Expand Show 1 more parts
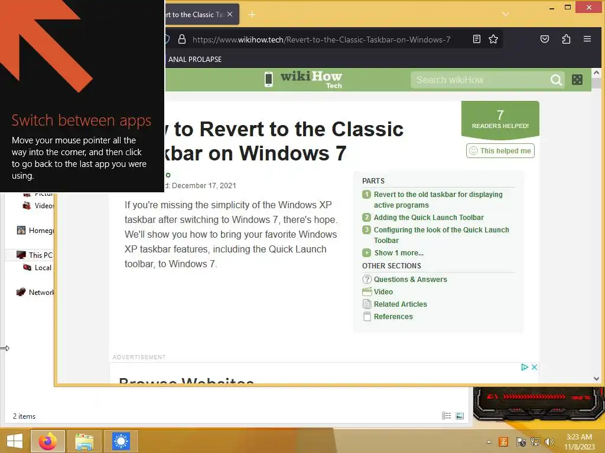Image resolution: width=605 pixels, height=453 pixels. [x=399, y=252]
